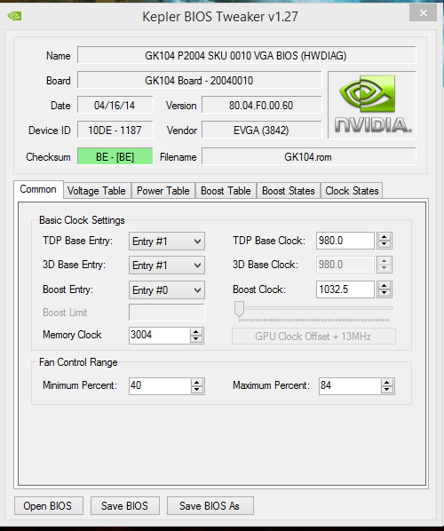Click the GPU Clock Offset + 13MHz button
This screenshot has width=444, height=531.
313,337
